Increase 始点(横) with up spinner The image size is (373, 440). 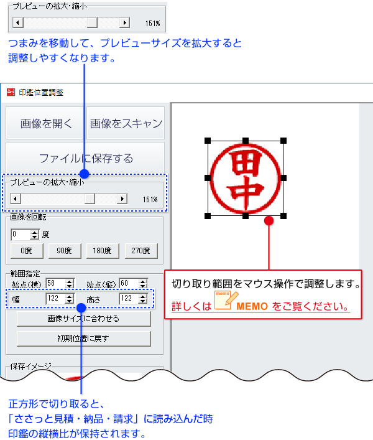pyautogui.click(x=70, y=281)
